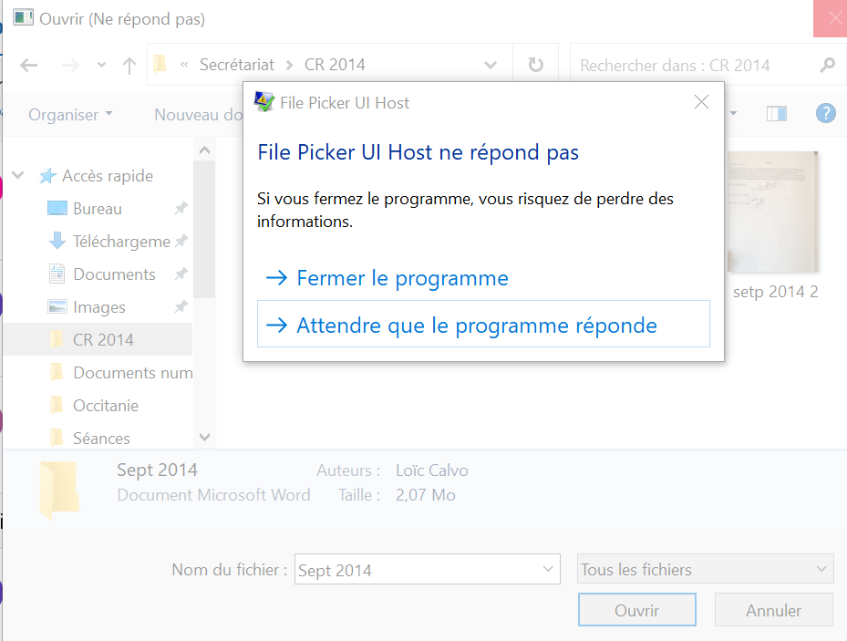
Task: Click the navigation pane scroll up arrow
Action: point(205,150)
